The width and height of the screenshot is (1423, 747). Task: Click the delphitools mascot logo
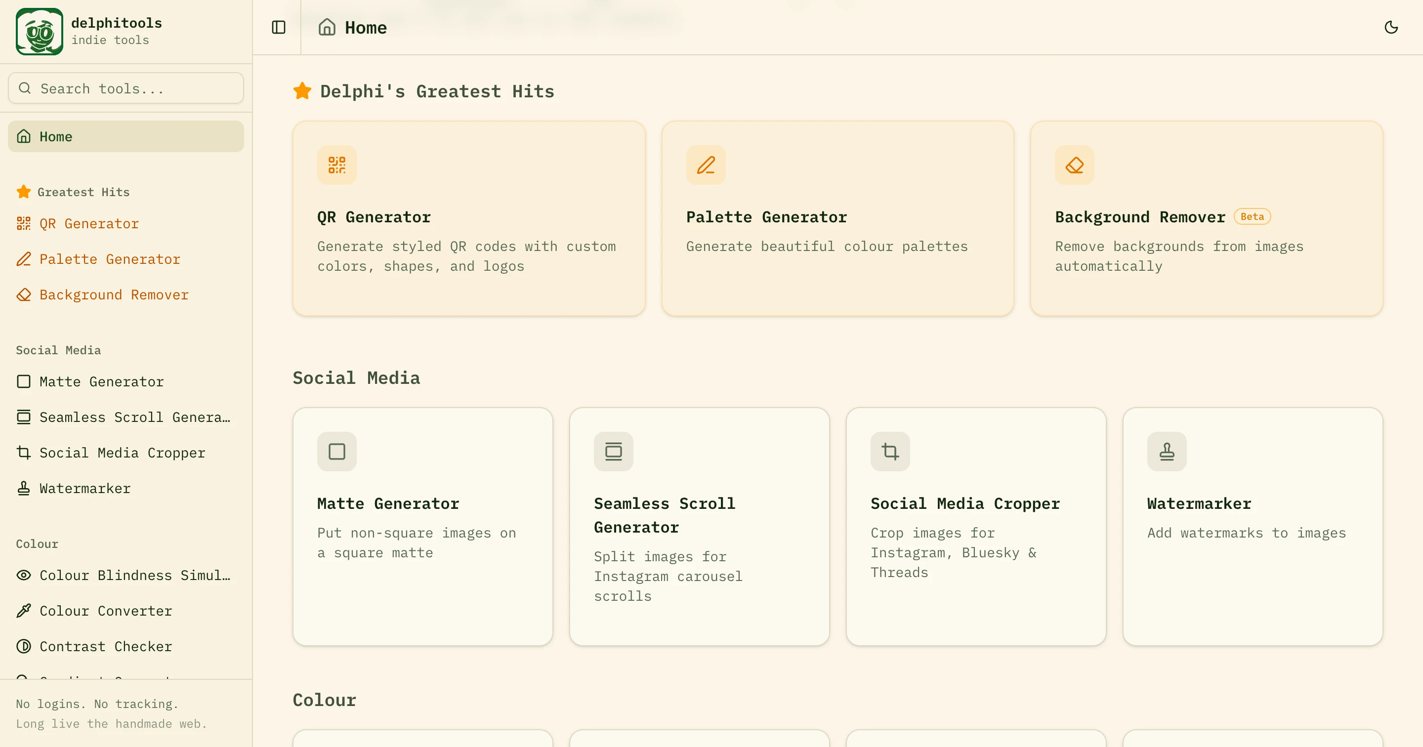(x=39, y=32)
